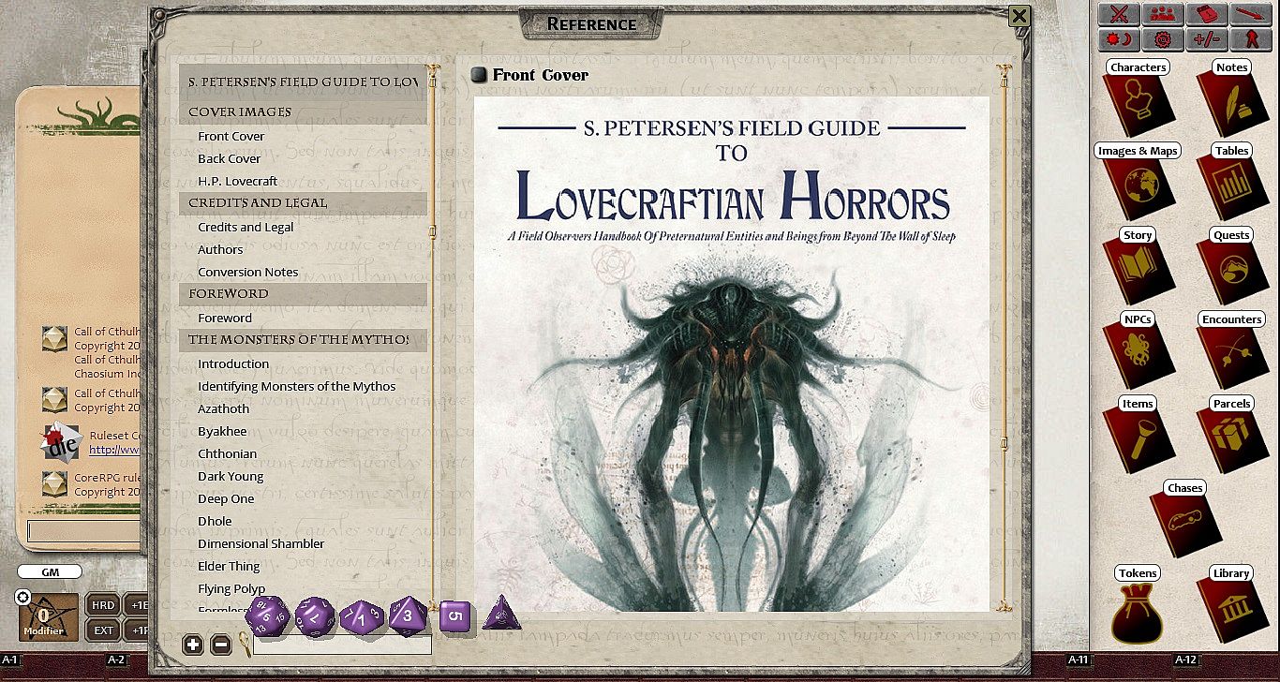Viewport: 1280px width, 682px height.
Task: Open the Library book
Action: point(1231,605)
